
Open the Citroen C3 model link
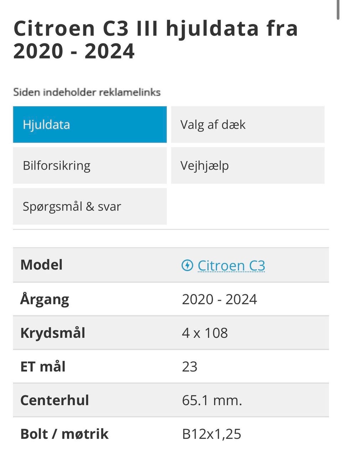231,265
